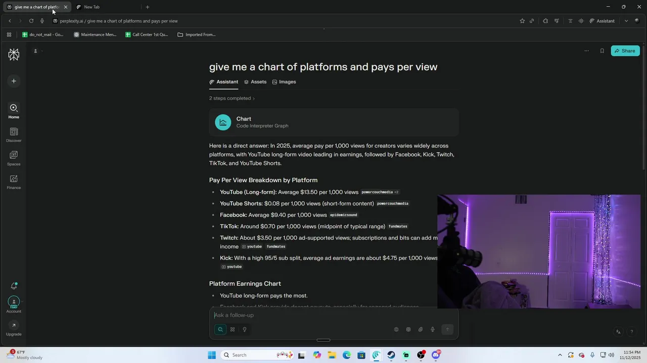
Task: Open the notifications bell in sidebar
Action: pos(14,286)
